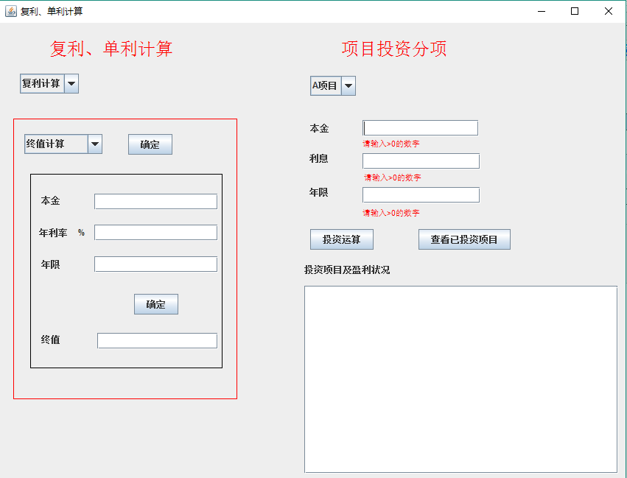The width and height of the screenshot is (627, 478).
Task: Click 确定 button next to 终值计算
Action: [150, 144]
